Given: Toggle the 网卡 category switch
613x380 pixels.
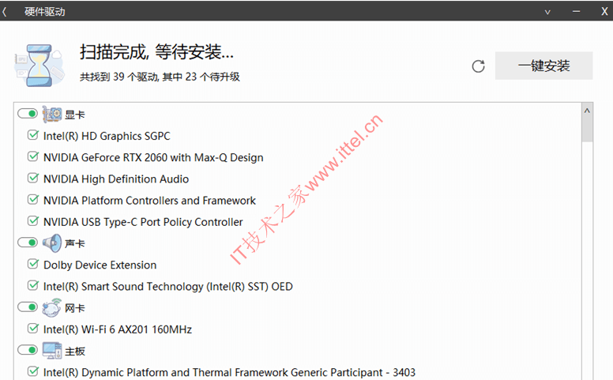Looking at the screenshot, I should (x=28, y=307).
